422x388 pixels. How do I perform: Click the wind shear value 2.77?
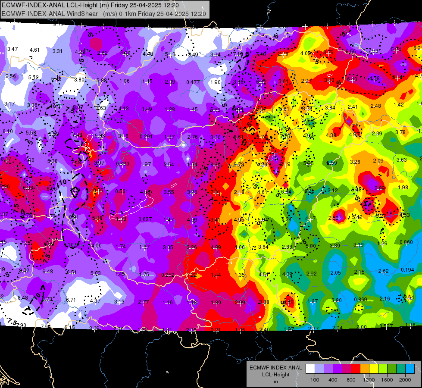pos(144,302)
